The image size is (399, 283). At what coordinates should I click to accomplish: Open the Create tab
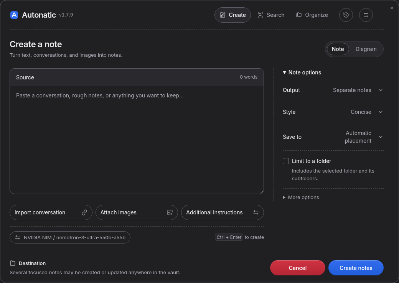tap(232, 15)
